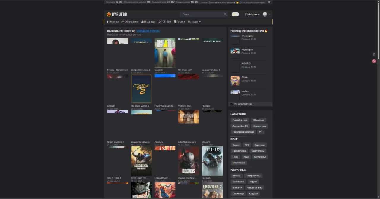The width and height of the screenshot is (380, 199).
Task: Choose the Хоррор category
Action: coord(253,182)
